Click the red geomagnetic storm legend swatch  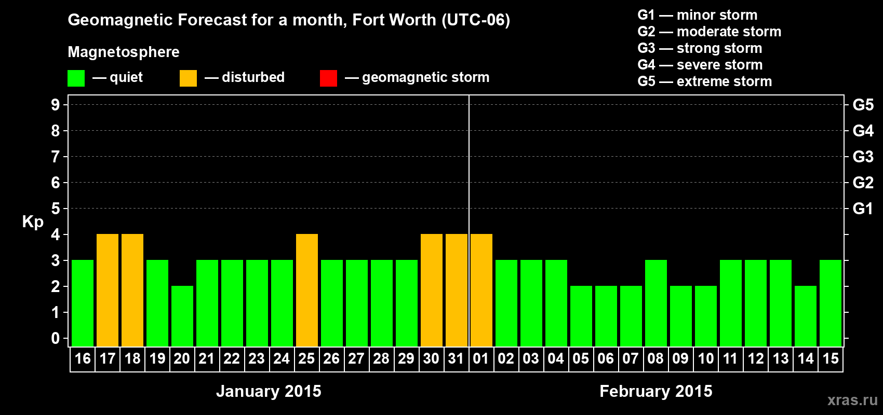(328, 78)
